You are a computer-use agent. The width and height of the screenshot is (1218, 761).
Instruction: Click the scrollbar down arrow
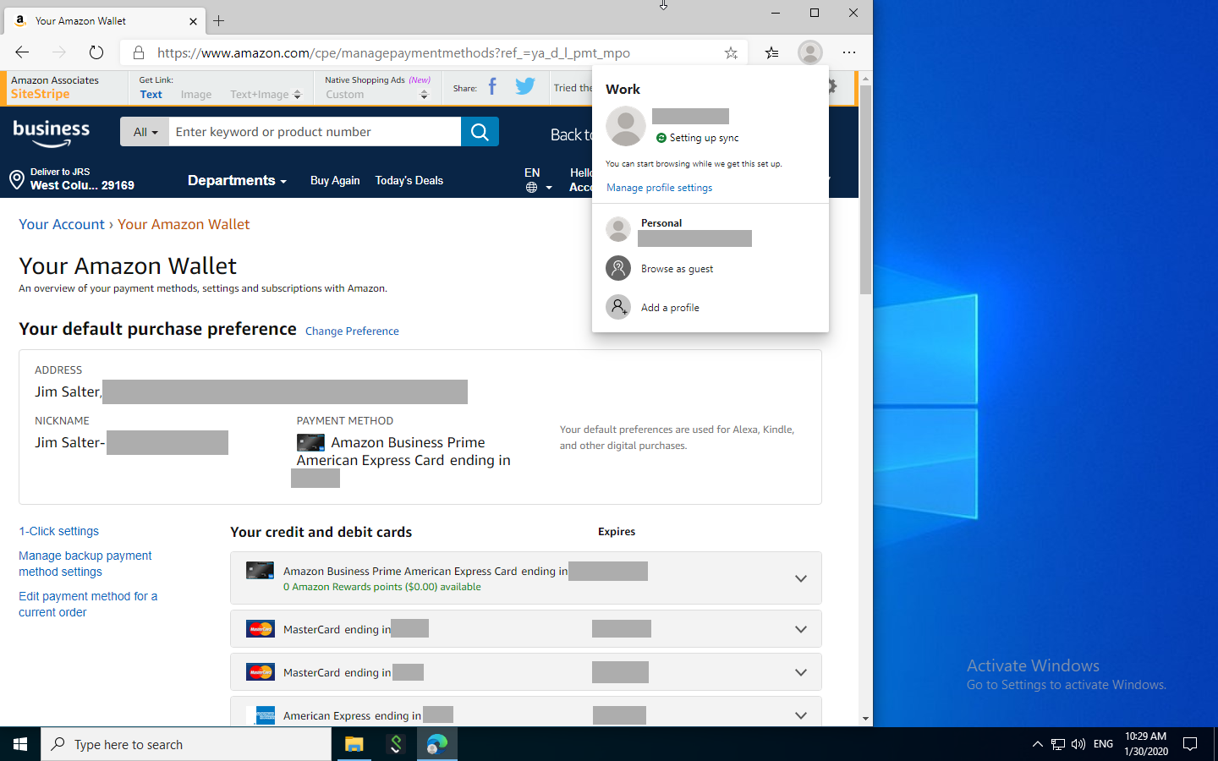[x=865, y=718]
